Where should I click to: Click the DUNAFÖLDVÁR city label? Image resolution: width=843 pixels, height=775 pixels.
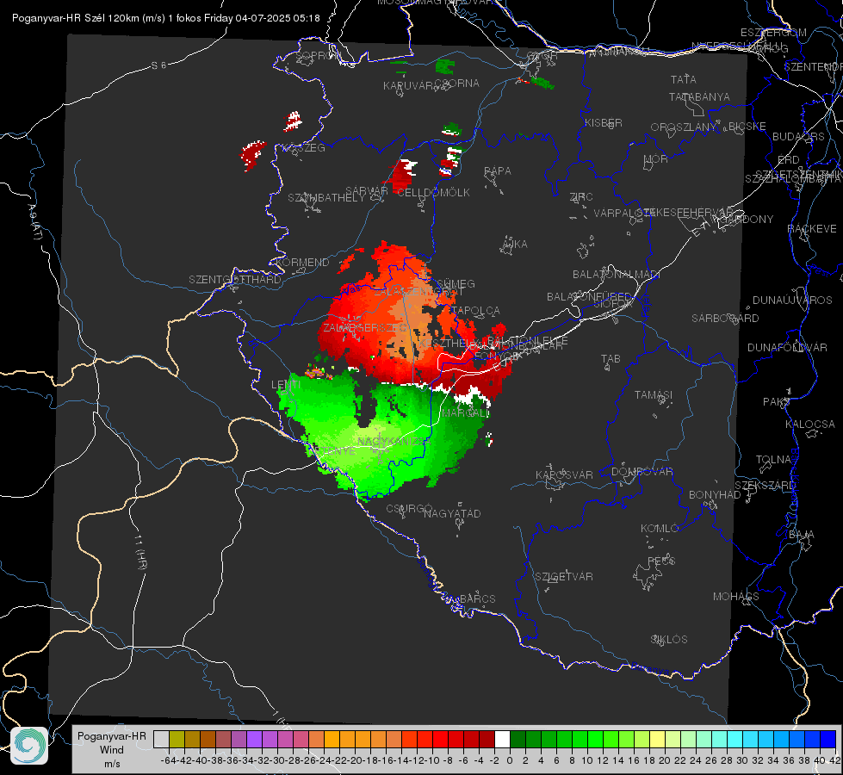click(787, 347)
